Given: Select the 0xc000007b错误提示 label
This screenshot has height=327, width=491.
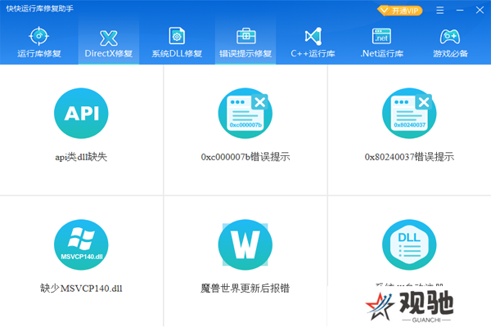Looking at the screenshot, I should pos(245,157).
